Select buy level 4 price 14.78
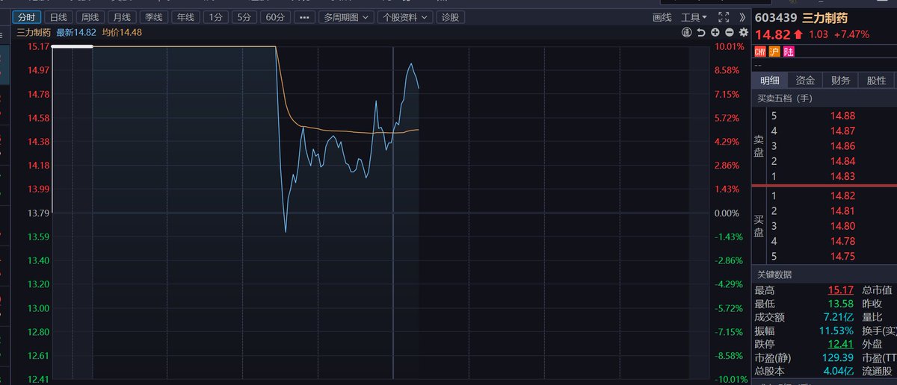The image size is (897, 385). coord(842,241)
